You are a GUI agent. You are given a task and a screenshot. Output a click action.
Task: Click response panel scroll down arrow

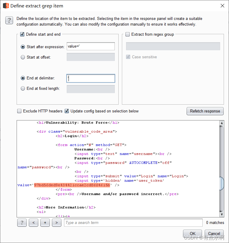[x=222, y=215]
